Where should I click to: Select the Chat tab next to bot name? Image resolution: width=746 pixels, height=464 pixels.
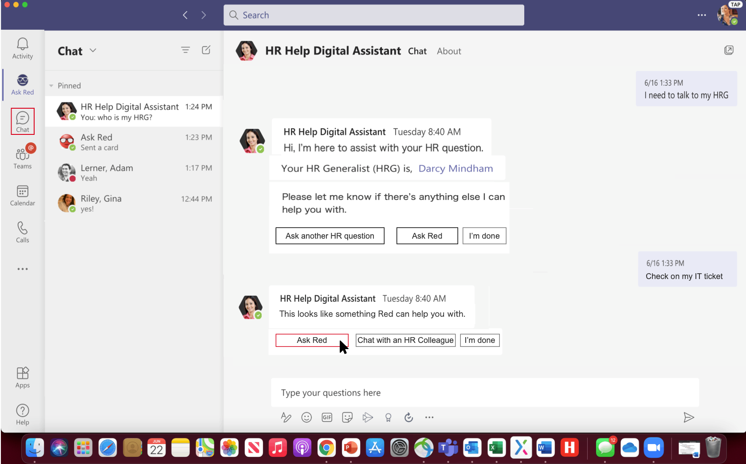tap(417, 51)
